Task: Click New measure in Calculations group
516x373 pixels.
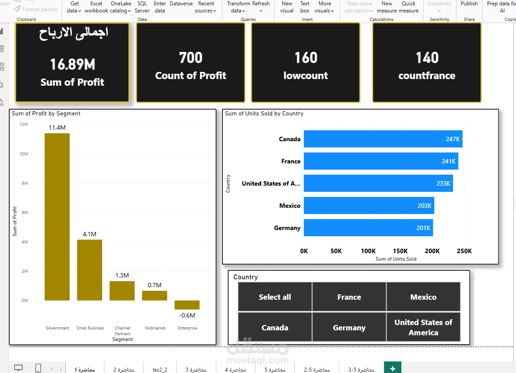Action: tap(387, 7)
